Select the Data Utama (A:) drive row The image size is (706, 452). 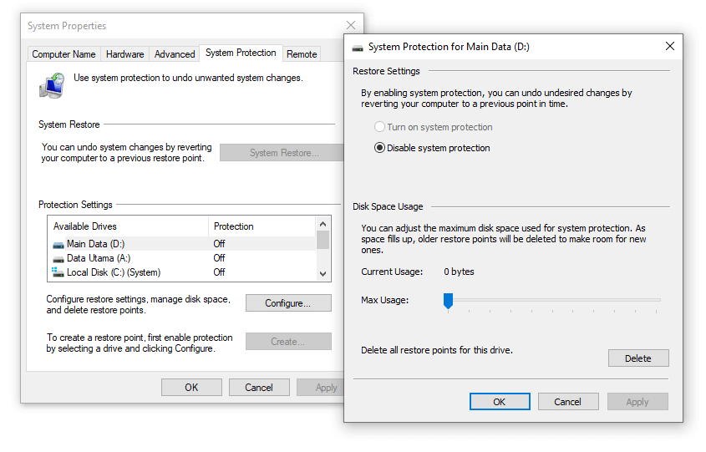pos(184,258)
